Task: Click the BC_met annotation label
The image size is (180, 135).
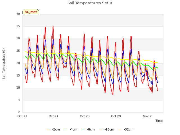Action: pos(31,12)
